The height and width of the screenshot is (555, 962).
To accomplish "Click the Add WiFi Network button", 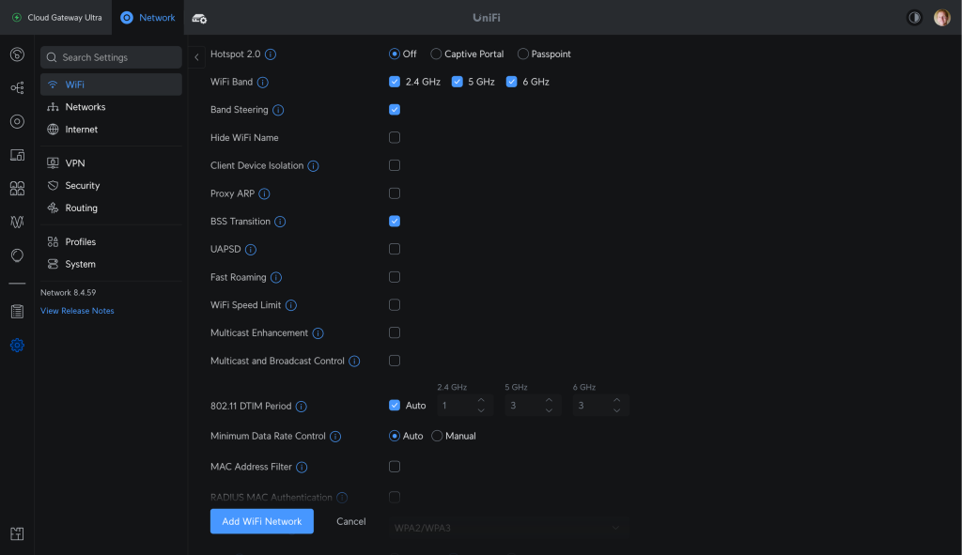I will (261, 521).
